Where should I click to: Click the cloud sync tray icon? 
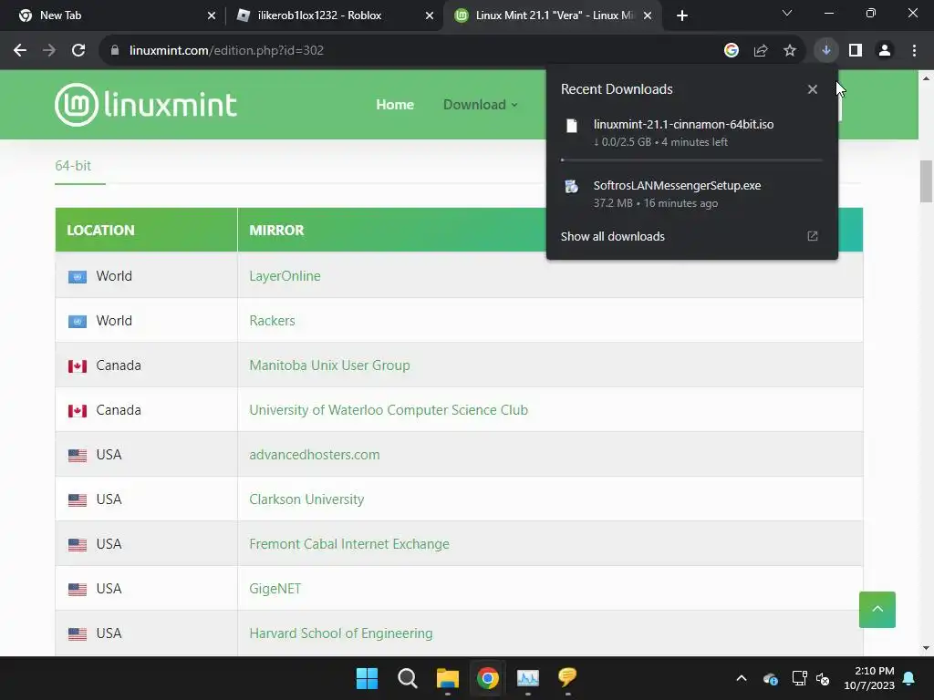pyautogui.click(x=770, y=678)
